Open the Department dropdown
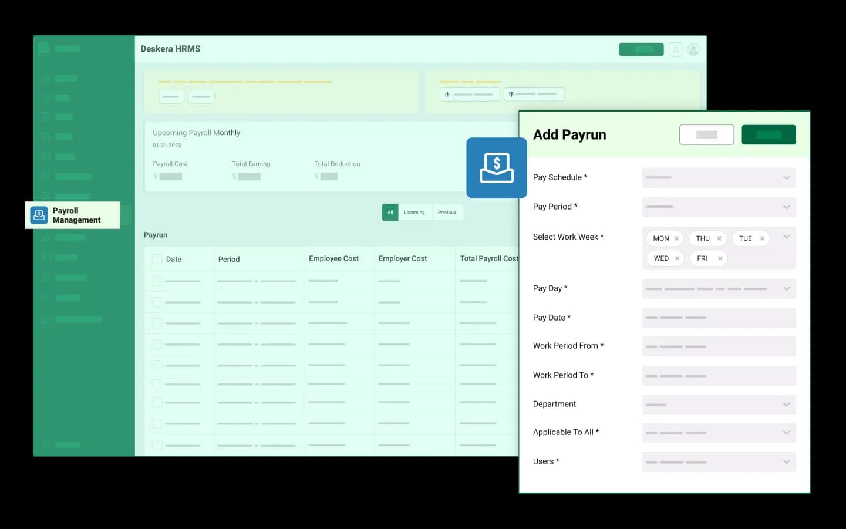This screenshot has width=846, height=529. 719,405
